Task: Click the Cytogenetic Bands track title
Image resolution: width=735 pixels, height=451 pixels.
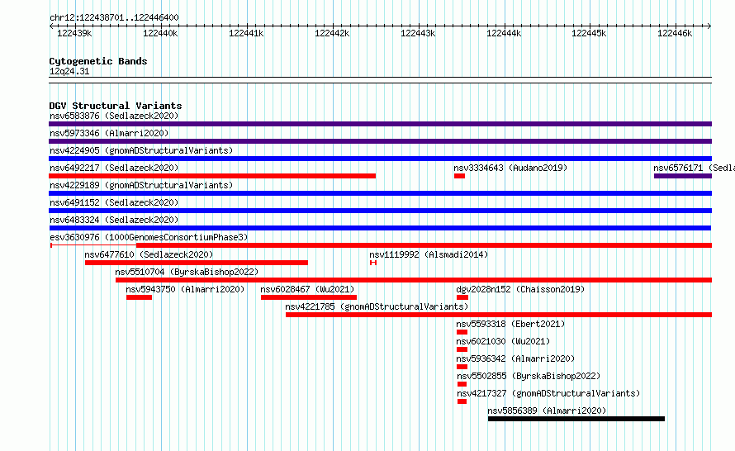Action: click(98, 61)
